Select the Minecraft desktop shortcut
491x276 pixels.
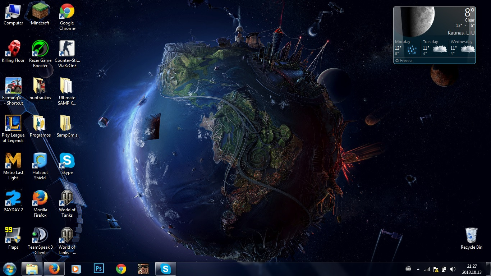40,15
